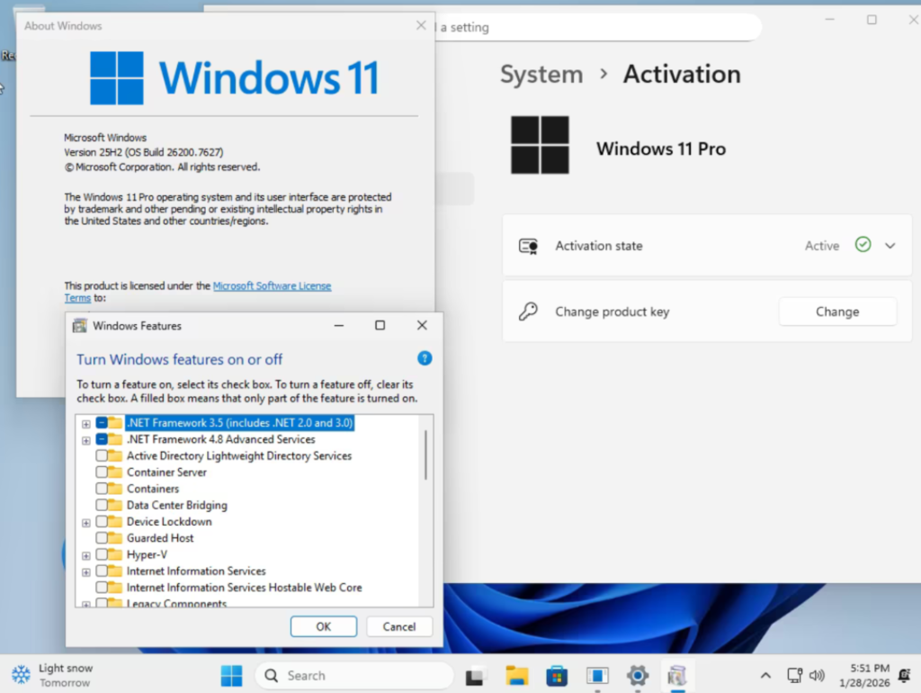
Task: Click the Windows Start button
Action: (231, 675)
